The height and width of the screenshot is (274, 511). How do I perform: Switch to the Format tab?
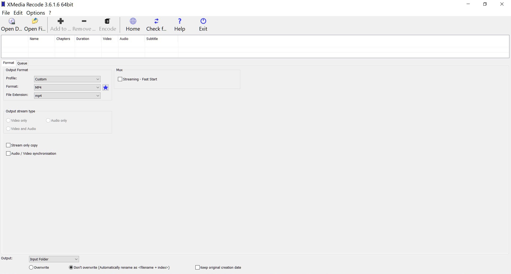coord(9,63)
